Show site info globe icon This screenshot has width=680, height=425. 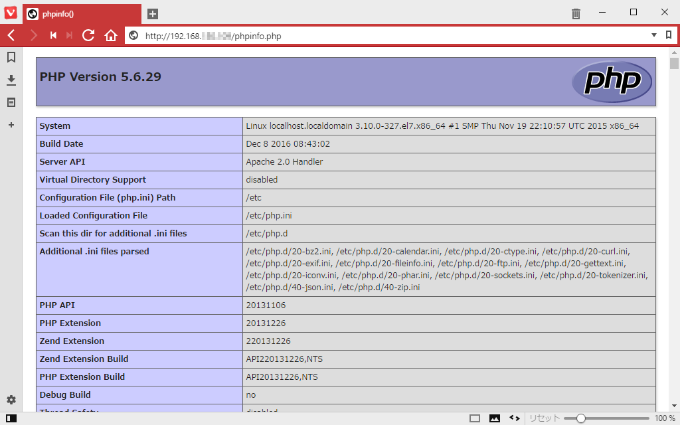point(133,36)
